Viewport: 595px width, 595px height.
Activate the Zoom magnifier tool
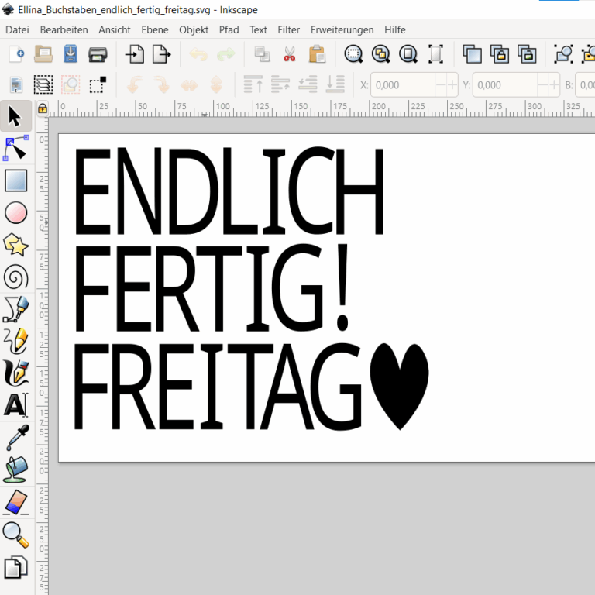[x=15, y=535]
